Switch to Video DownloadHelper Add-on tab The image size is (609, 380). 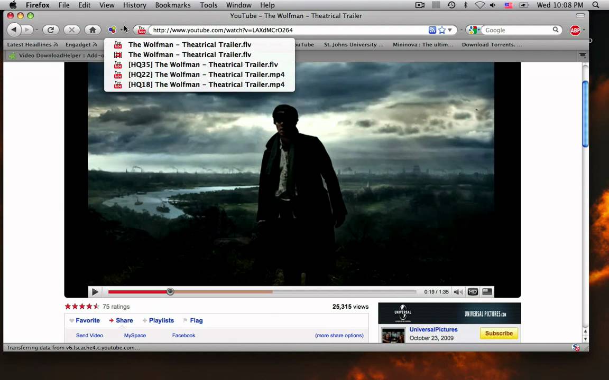(57, 55)
